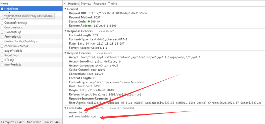This screenshot has width=265, height=124.
Task: Click the Connection keep-alive value
Action: pos(95,74)
